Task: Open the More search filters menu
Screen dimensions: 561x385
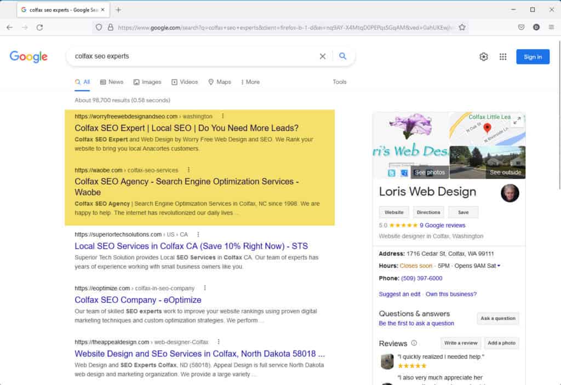Action: click(x=250, y=82)
